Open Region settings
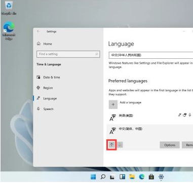This screenshot has height=183, width=193. point(45,88)
